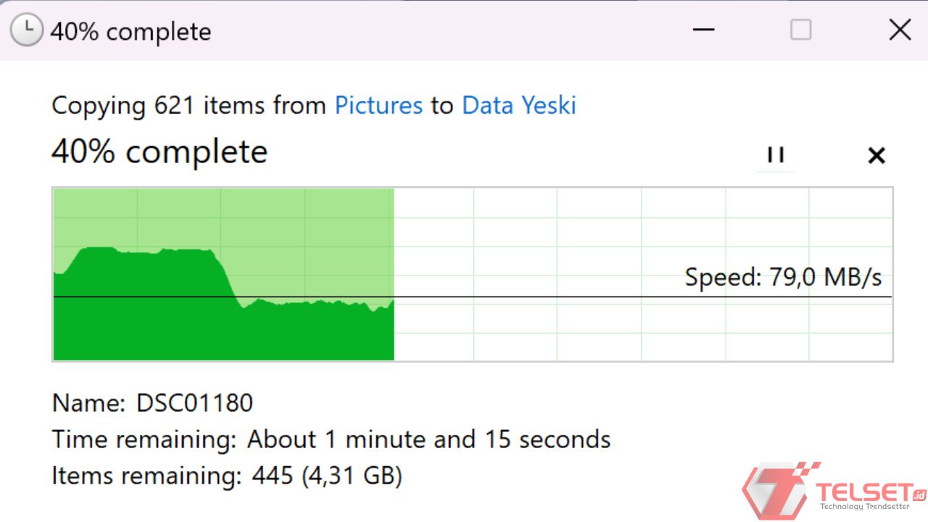
Task: Minimize the copy progress window
Action: pyautogui.click(x=703, y=30)
